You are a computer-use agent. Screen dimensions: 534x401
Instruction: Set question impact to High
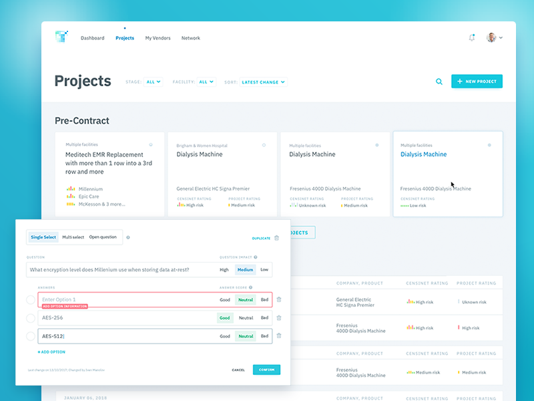(x=223, y=269)
